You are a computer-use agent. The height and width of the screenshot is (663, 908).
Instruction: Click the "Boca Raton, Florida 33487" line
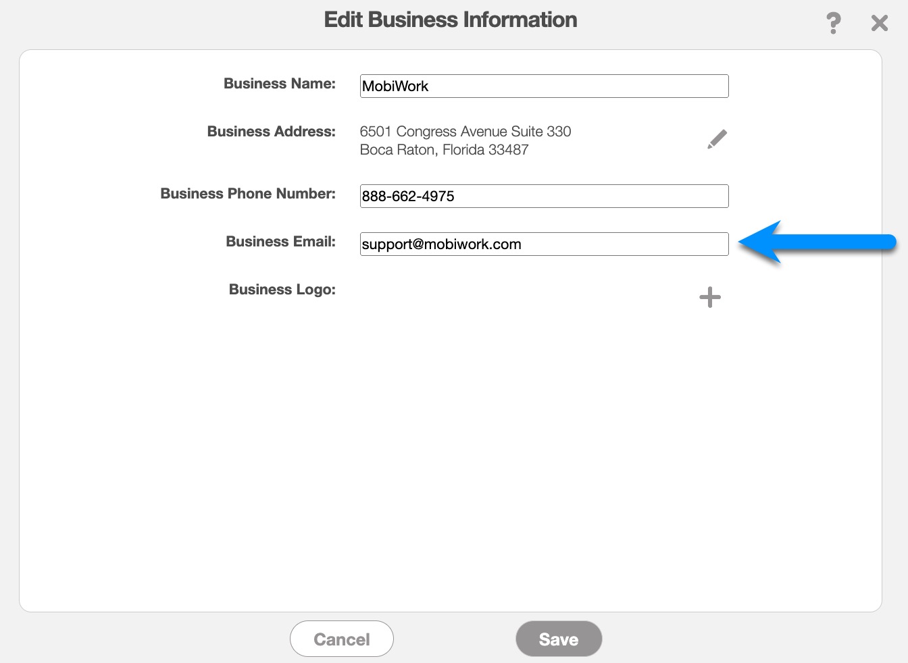[444, 150]
